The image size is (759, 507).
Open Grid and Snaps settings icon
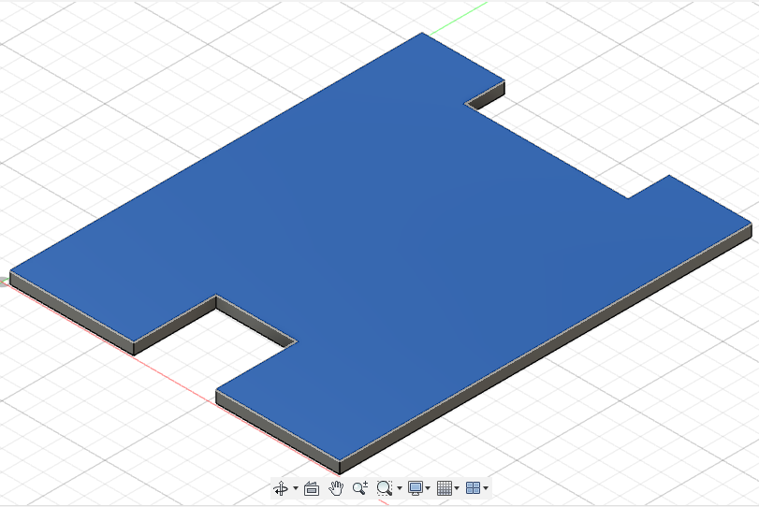[445, 488]
